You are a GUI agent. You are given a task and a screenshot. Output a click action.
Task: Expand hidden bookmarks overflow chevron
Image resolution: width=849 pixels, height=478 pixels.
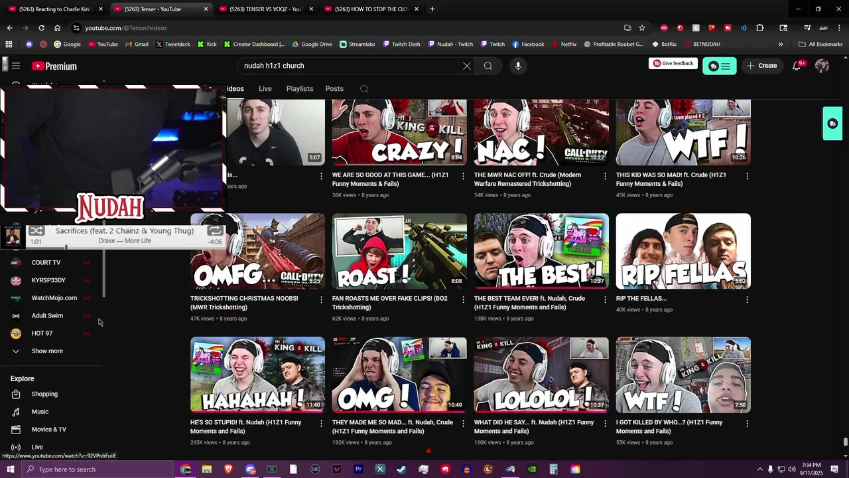(781, 44)
